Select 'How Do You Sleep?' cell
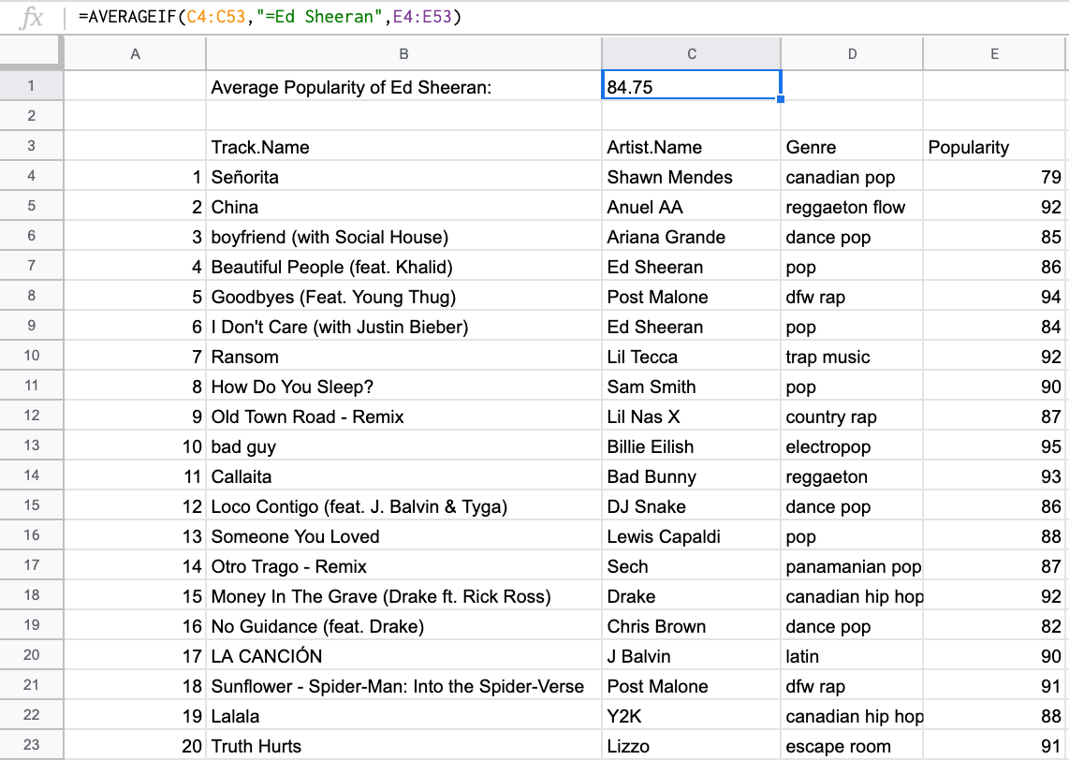Screen dimensions: 1069x760 (x=403, y=386)
